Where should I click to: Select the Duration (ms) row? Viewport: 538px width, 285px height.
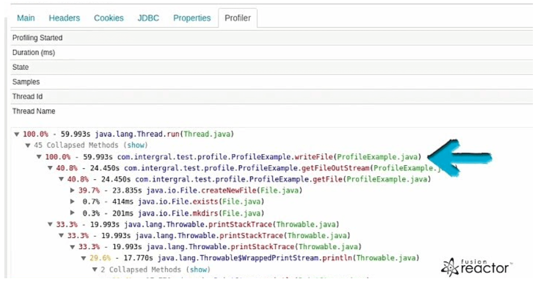click(271, 53)
